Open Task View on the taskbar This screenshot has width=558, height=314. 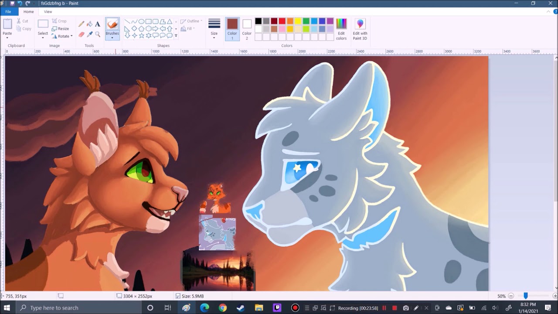[167, 308]
